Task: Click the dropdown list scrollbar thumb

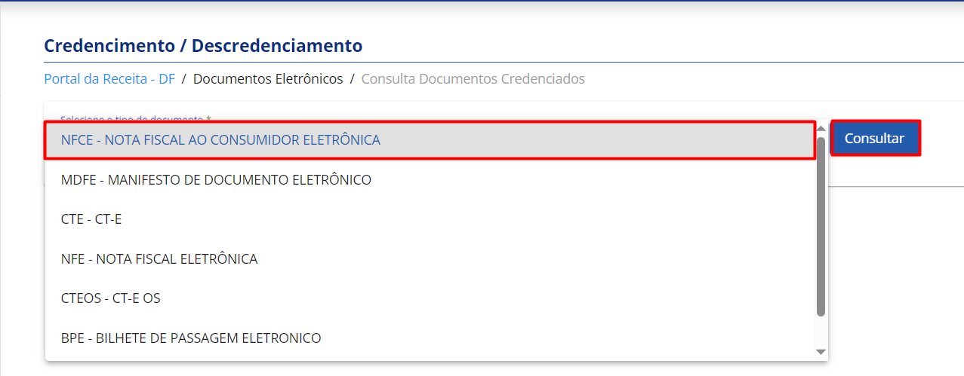Action: [821, 226]
